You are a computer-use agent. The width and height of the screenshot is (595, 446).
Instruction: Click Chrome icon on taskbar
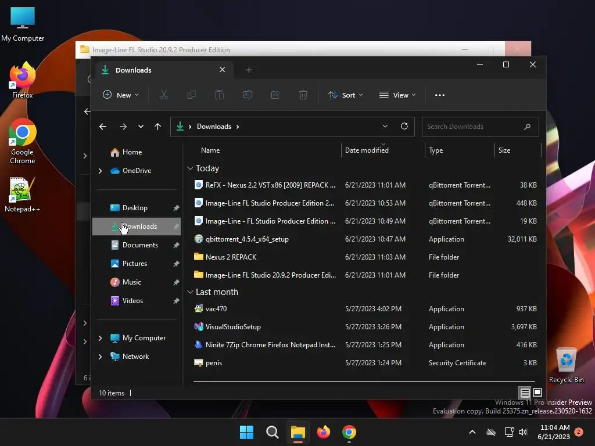[x=349, y=432]
